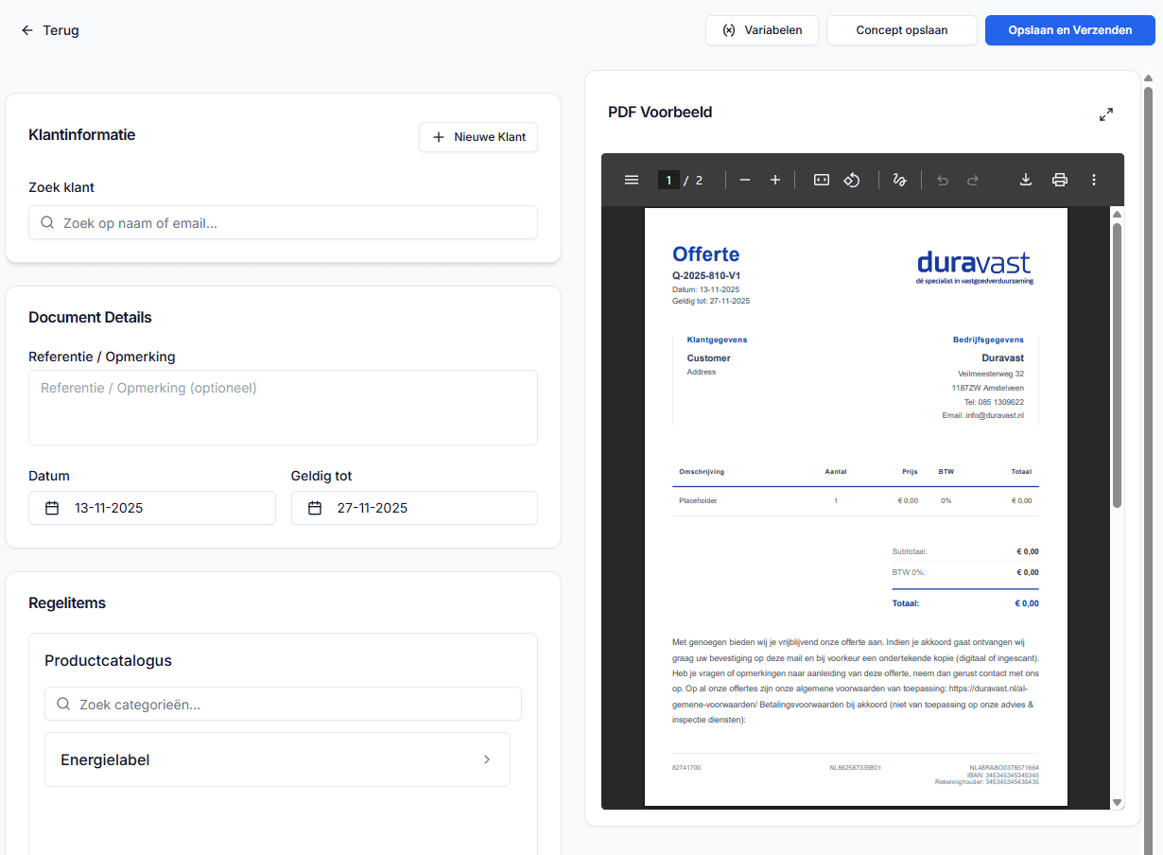The image size is (1163, 855).
Task: Click the Opslaan en Verzenden button
Action: click(x=1069, y=29)
